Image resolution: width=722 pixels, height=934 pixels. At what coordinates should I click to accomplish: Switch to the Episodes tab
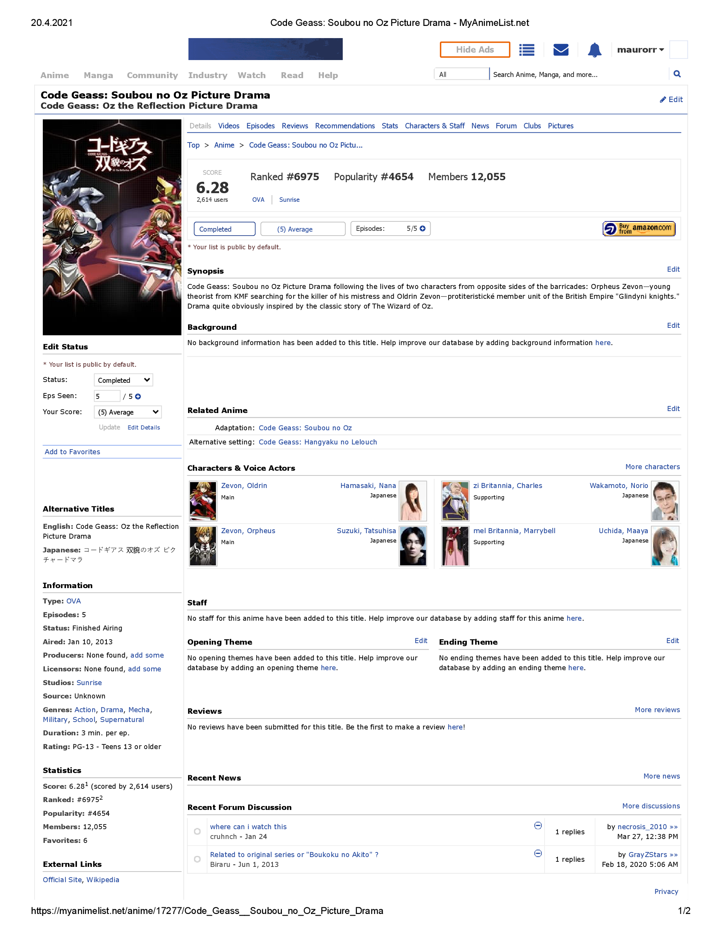(x=260, y=126)
